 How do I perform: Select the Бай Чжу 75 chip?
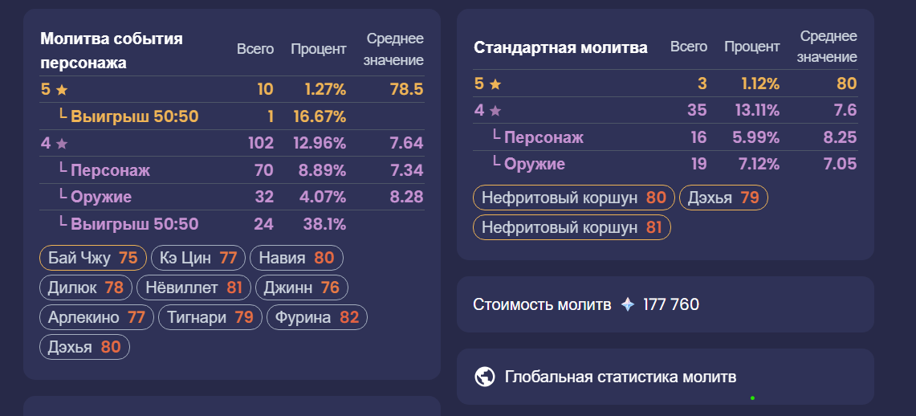tap(93, 258)
